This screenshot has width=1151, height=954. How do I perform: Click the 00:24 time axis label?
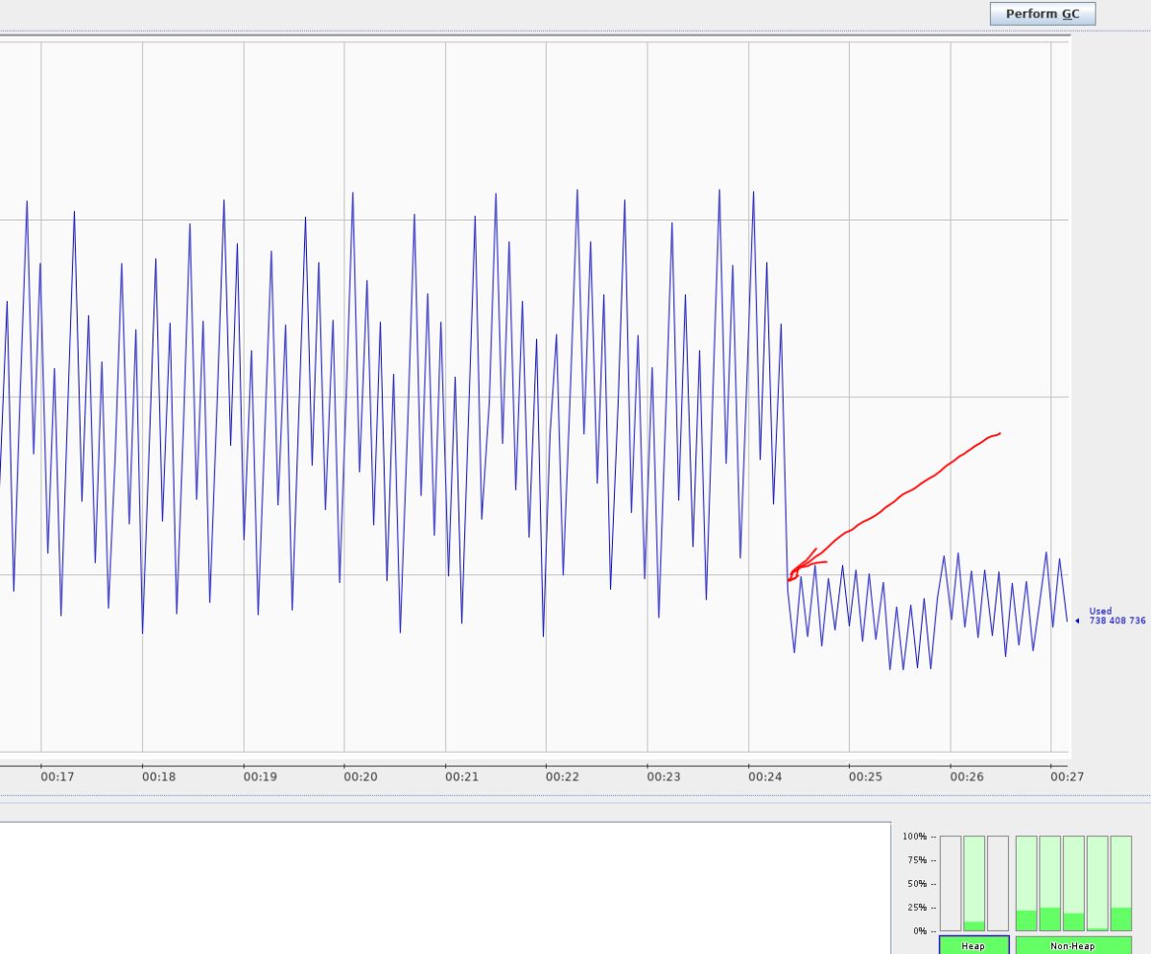[x=764, y=777]
